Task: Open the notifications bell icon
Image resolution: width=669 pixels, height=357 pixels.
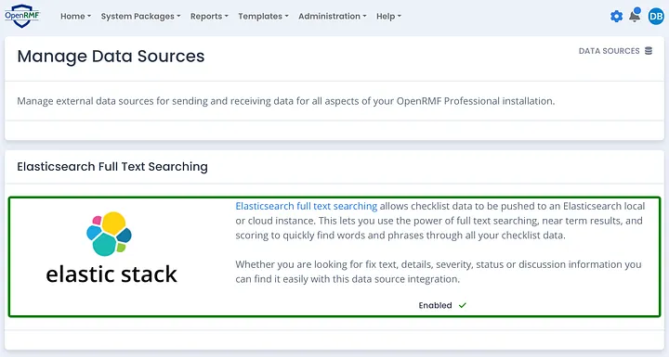Action: 635,16
